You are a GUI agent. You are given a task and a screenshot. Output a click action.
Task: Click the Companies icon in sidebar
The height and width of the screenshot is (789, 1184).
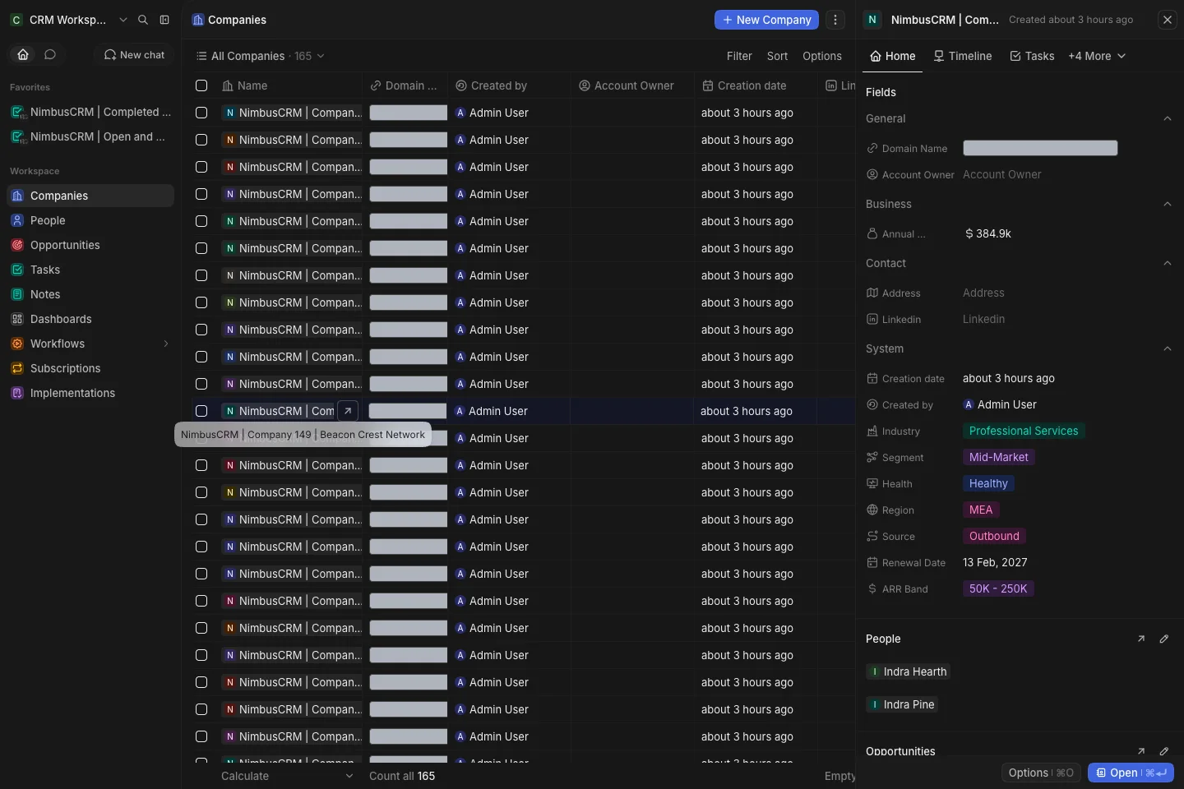(17, 196)
